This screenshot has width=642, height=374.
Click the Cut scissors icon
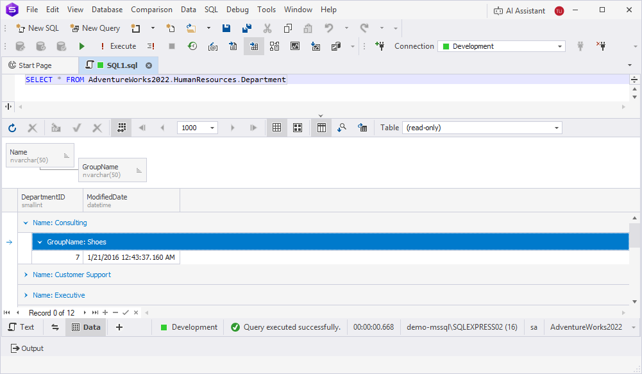[x=267, y=28]
